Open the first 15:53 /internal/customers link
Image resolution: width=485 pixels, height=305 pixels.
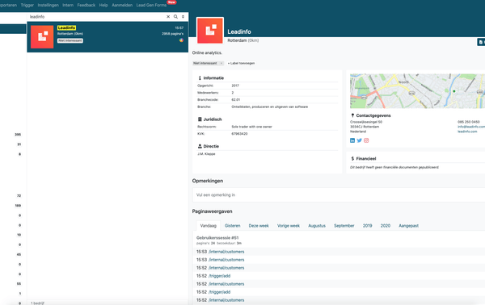pyautogui.click(x=226, y=252)
